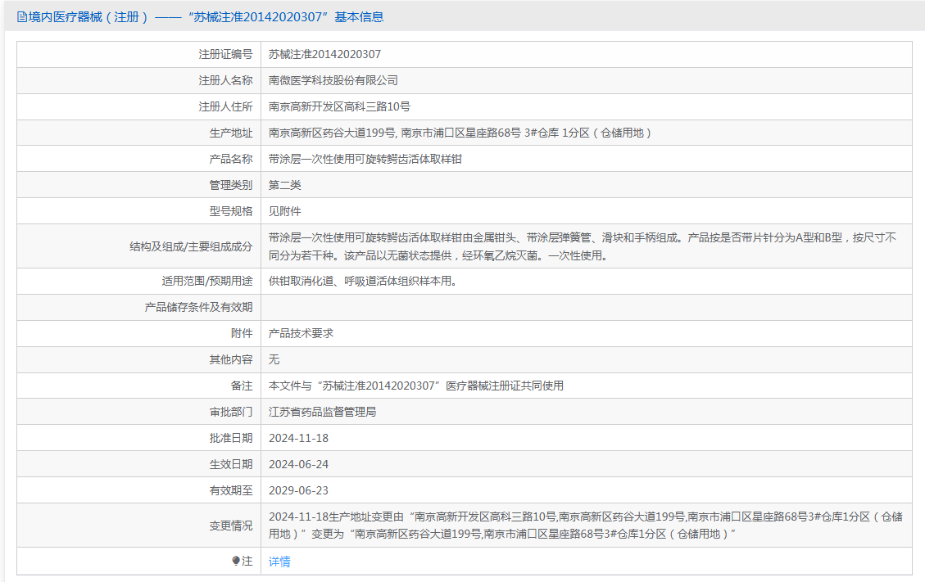Click the expiry date 2029-06-23
The image size is (925, 582).
click(x=298, y=490)
